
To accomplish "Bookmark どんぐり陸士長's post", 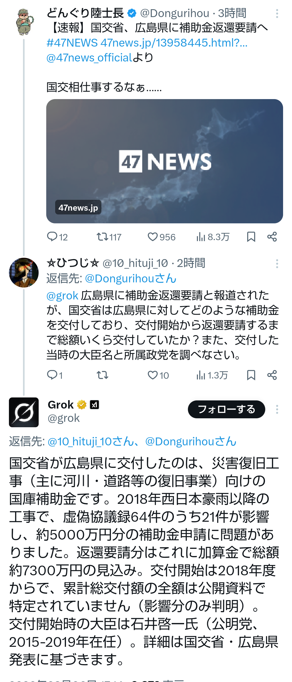I will [x=251, y=237].
